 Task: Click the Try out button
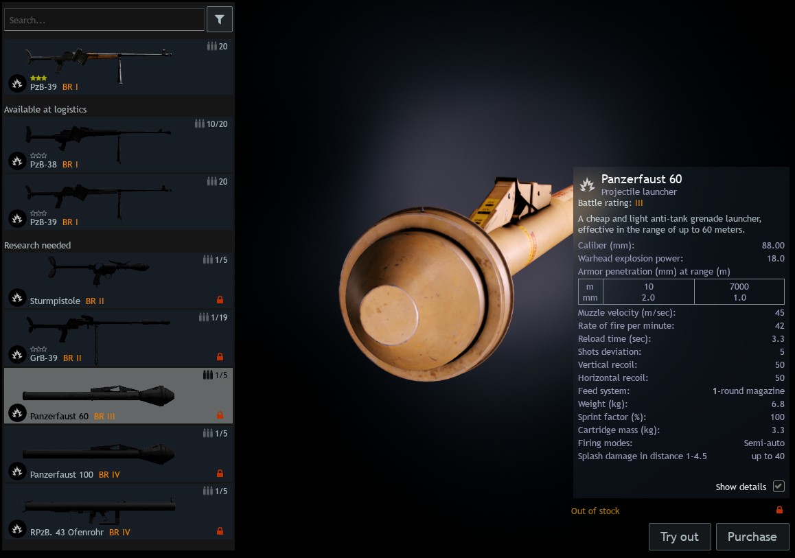pyautogui.click(x=680, y=537)
